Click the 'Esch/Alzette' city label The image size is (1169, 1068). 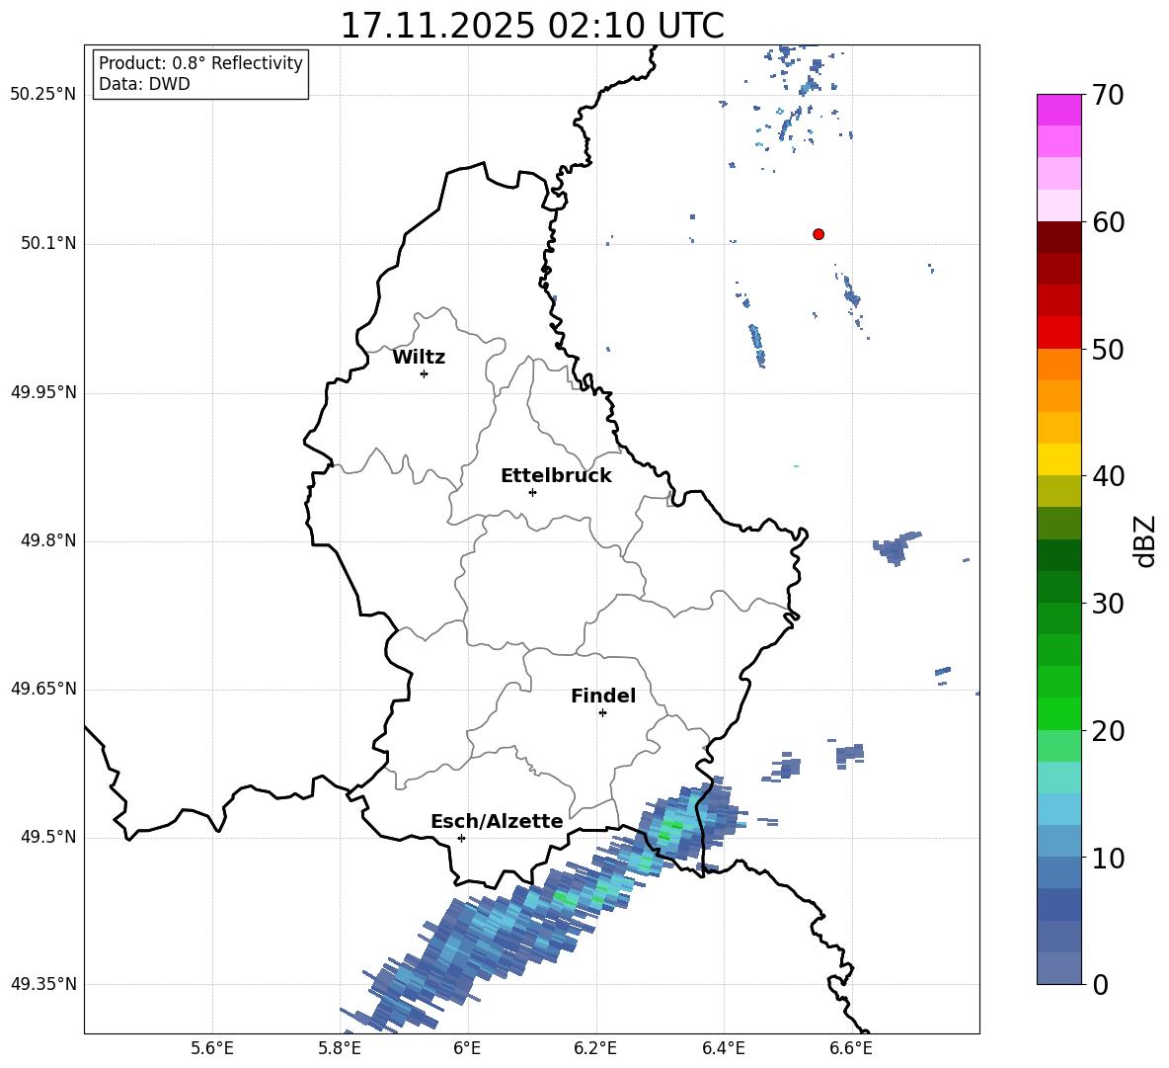498,821
